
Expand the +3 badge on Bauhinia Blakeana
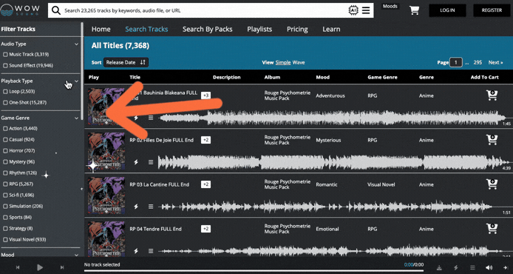coord(205,96)
